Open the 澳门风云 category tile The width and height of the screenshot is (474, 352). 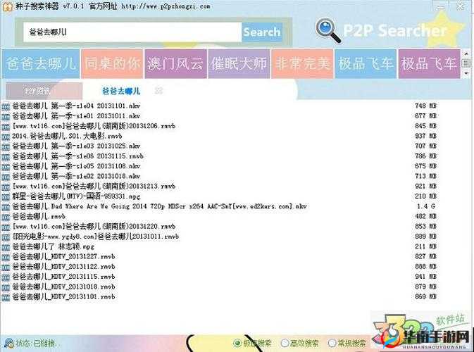(175, 64)
